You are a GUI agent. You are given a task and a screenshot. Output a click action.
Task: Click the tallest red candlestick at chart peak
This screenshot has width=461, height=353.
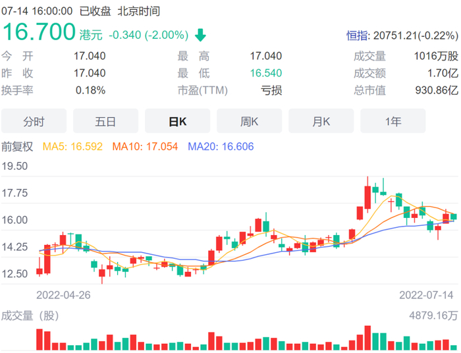click(x=367, y=197)
